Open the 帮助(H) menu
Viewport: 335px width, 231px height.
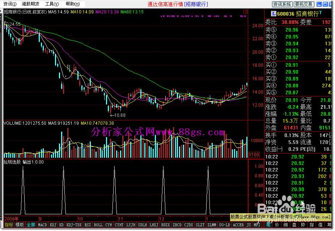[x=73, y=4]
